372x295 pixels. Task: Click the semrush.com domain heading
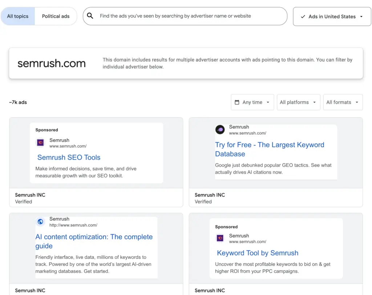[52, 63]
